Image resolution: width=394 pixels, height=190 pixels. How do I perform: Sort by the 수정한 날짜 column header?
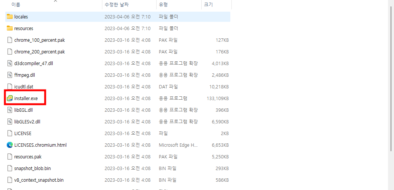click(117, 5)
